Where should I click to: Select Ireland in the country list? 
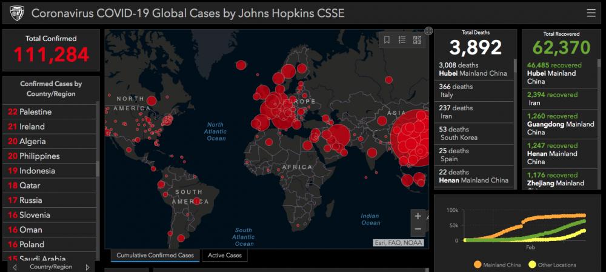pos(50,127)
